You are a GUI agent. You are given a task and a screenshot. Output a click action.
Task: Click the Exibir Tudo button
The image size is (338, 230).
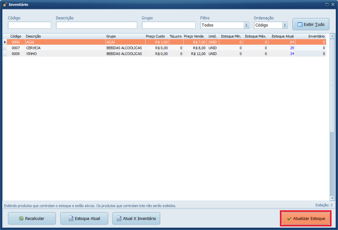[x=311, y=24]
